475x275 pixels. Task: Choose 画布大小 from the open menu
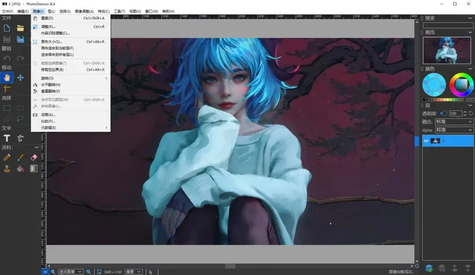point(51,42)
